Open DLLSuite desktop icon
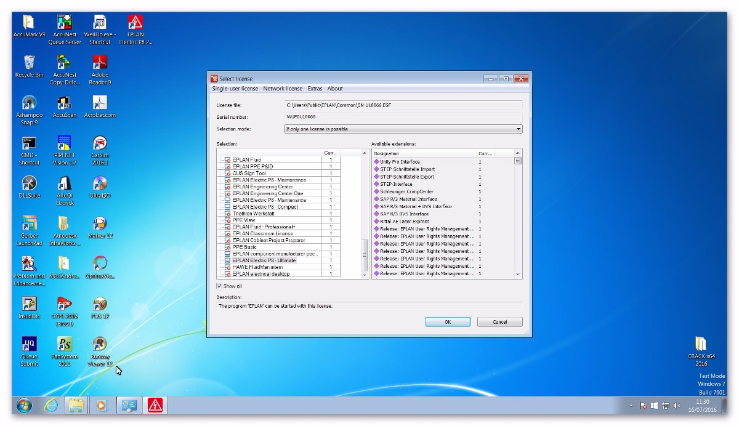739x426 pixels. [x=29, y=187]
